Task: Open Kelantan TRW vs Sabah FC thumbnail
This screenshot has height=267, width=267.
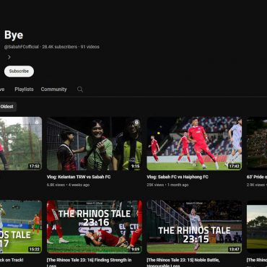Action: (x=95, y=144)
